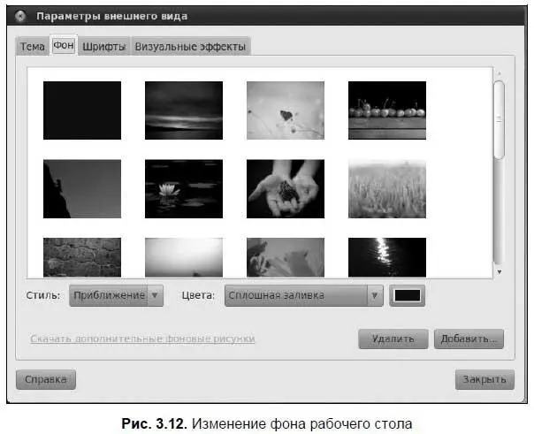Select the solid black wallpaper thumbnail
The width and height of the screenshot is (534, 434).
pos(82,110)
